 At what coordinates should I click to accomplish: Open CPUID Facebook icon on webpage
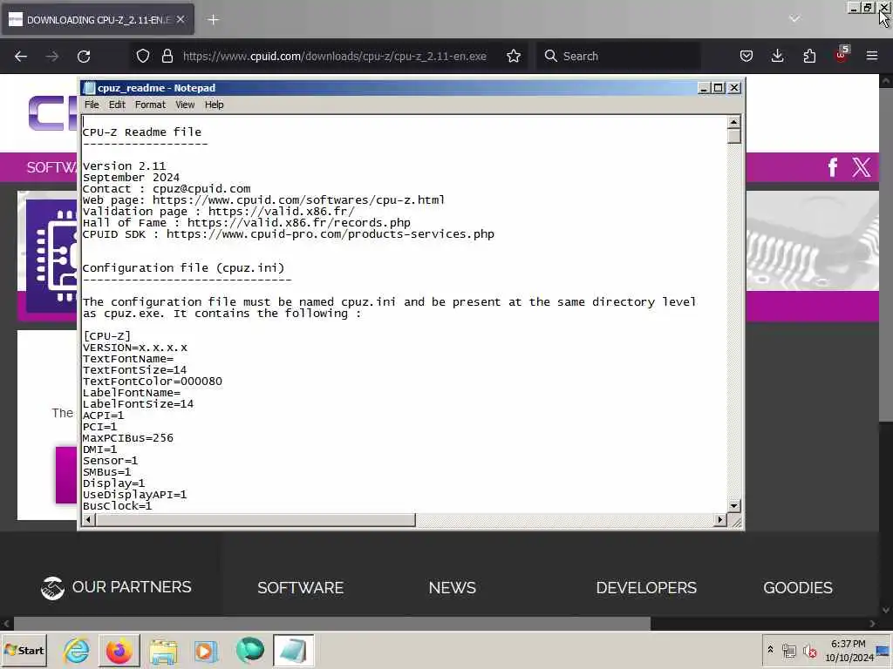point(833,167)
